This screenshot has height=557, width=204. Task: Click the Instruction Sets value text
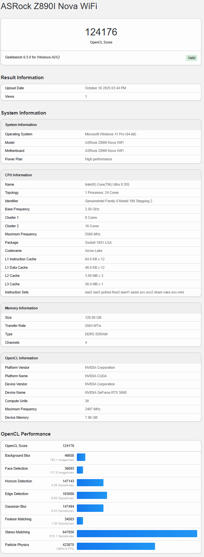tap(134, 292)
